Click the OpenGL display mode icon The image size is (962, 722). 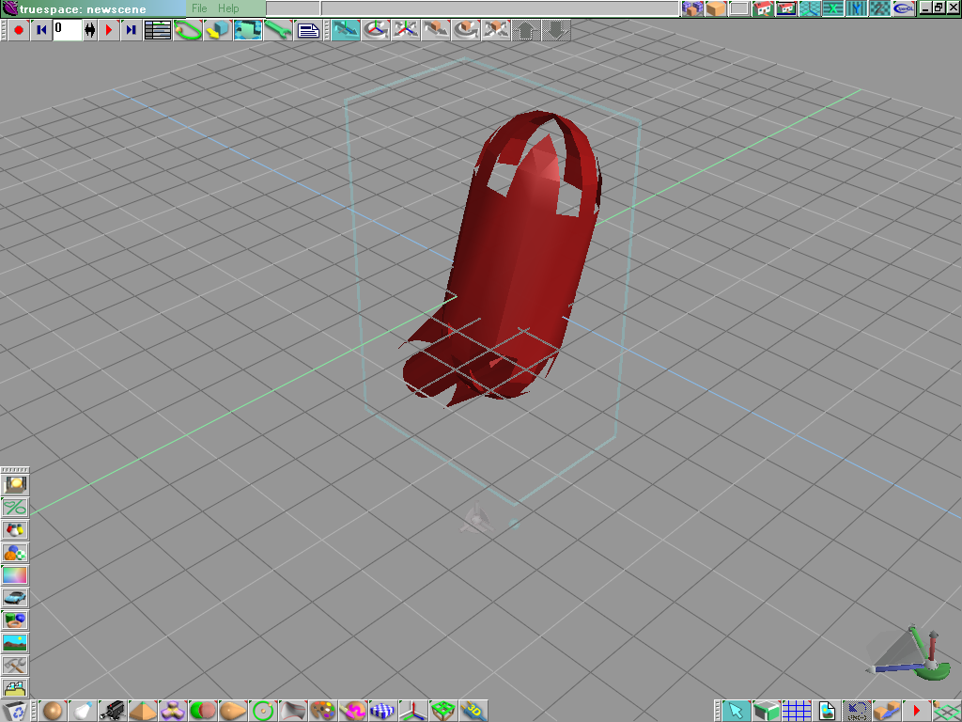[903, 8]
